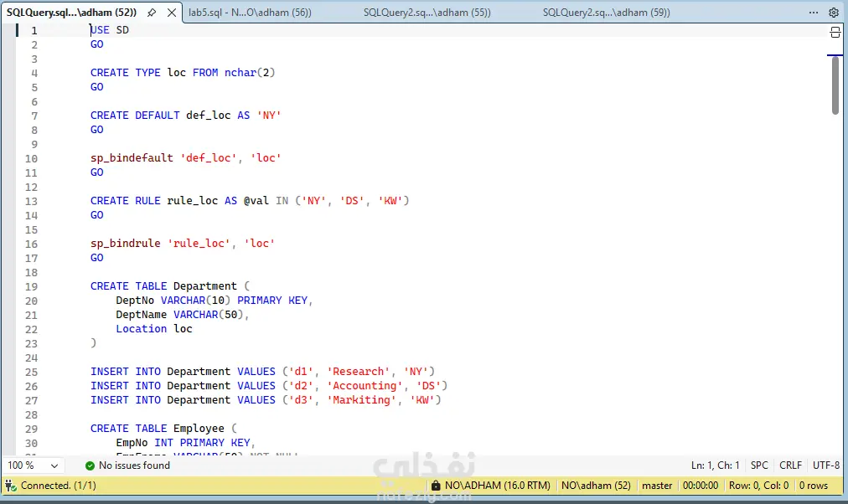Click the server lock icon in status bar
The height and width of the screenshot is (504, 848).
click(x=436, y=485)
